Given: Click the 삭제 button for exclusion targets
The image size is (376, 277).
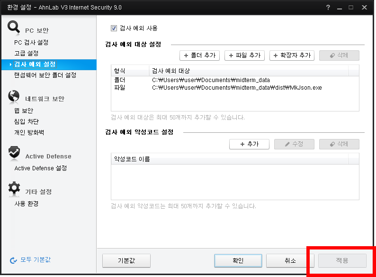Looking at the screenshot, I should point(339,55).
